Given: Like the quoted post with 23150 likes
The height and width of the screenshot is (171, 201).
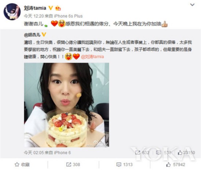Looking at the screenshot, I should [x=186, y=152].
